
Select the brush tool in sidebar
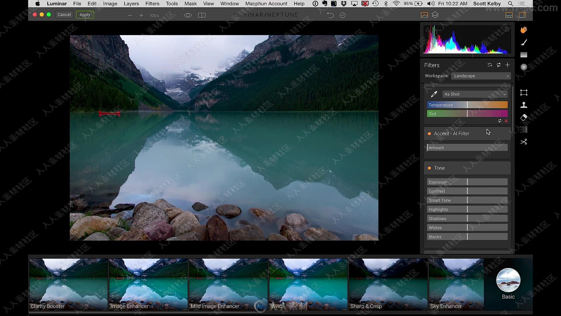tap(524, 42)
